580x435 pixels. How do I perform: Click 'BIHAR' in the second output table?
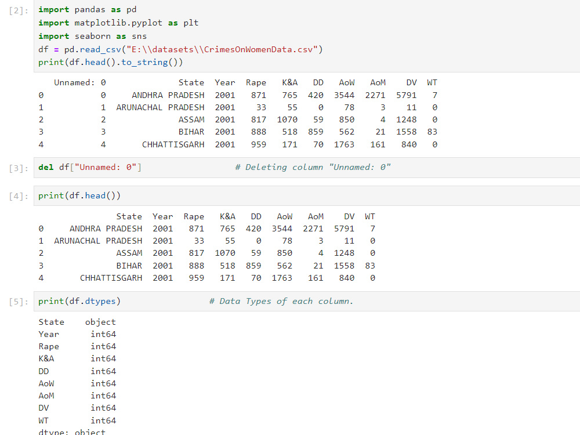(x=129, y=266)
